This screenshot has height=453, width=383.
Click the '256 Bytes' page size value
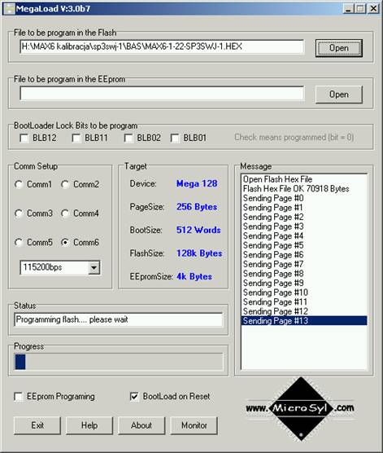[x=197, y=207]
